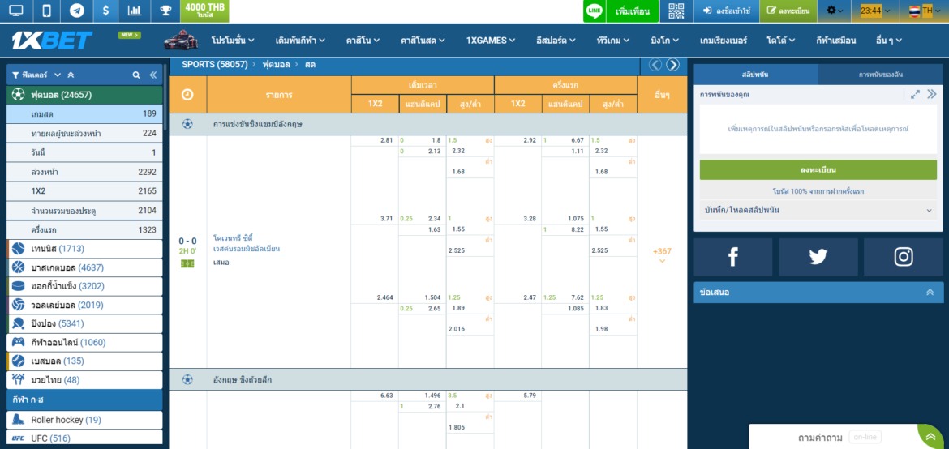Open the ทีวีเกม menu
The image size is (949, 449).
coord(613,41)
